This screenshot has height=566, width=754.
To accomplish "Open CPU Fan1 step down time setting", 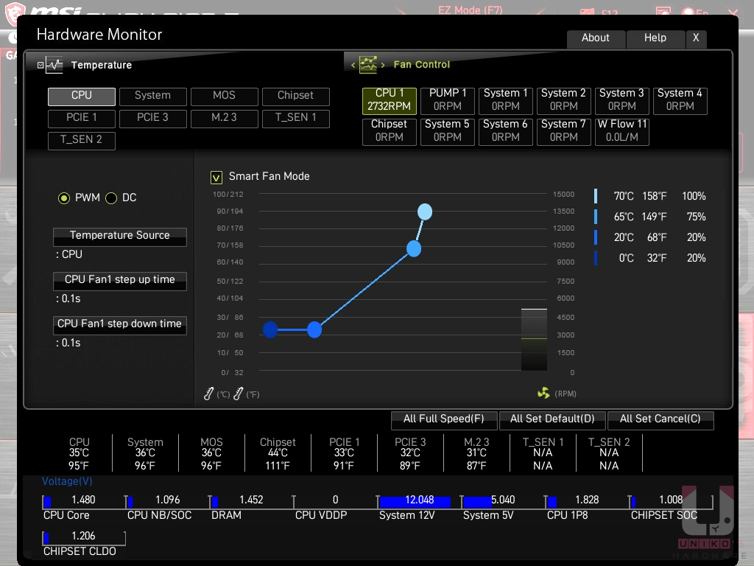I will [x=120, y=325].
